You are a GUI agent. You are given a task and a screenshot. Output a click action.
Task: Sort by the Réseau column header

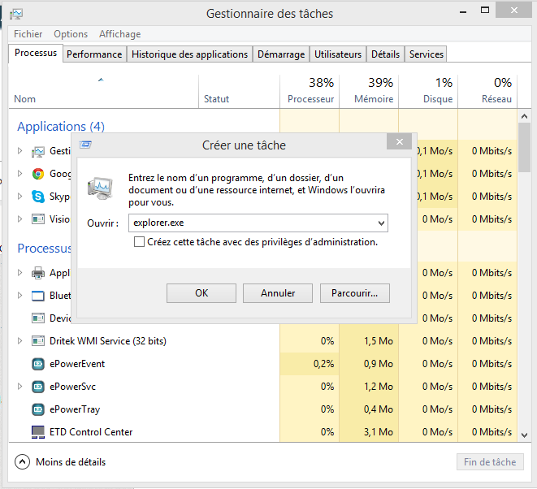[x=487, y=92]
